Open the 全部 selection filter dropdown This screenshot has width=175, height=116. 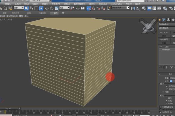point(18,8)
